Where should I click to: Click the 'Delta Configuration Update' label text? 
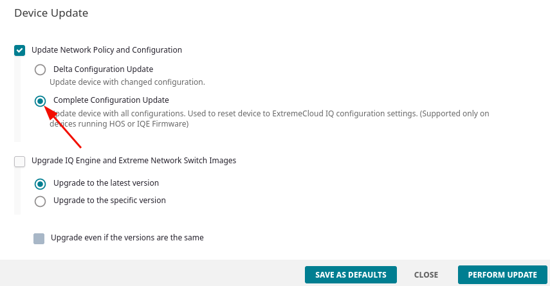pyautogui.click(x=103, y=69)
